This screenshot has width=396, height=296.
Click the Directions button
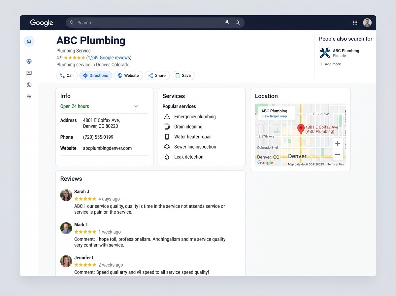coord(96,76)
